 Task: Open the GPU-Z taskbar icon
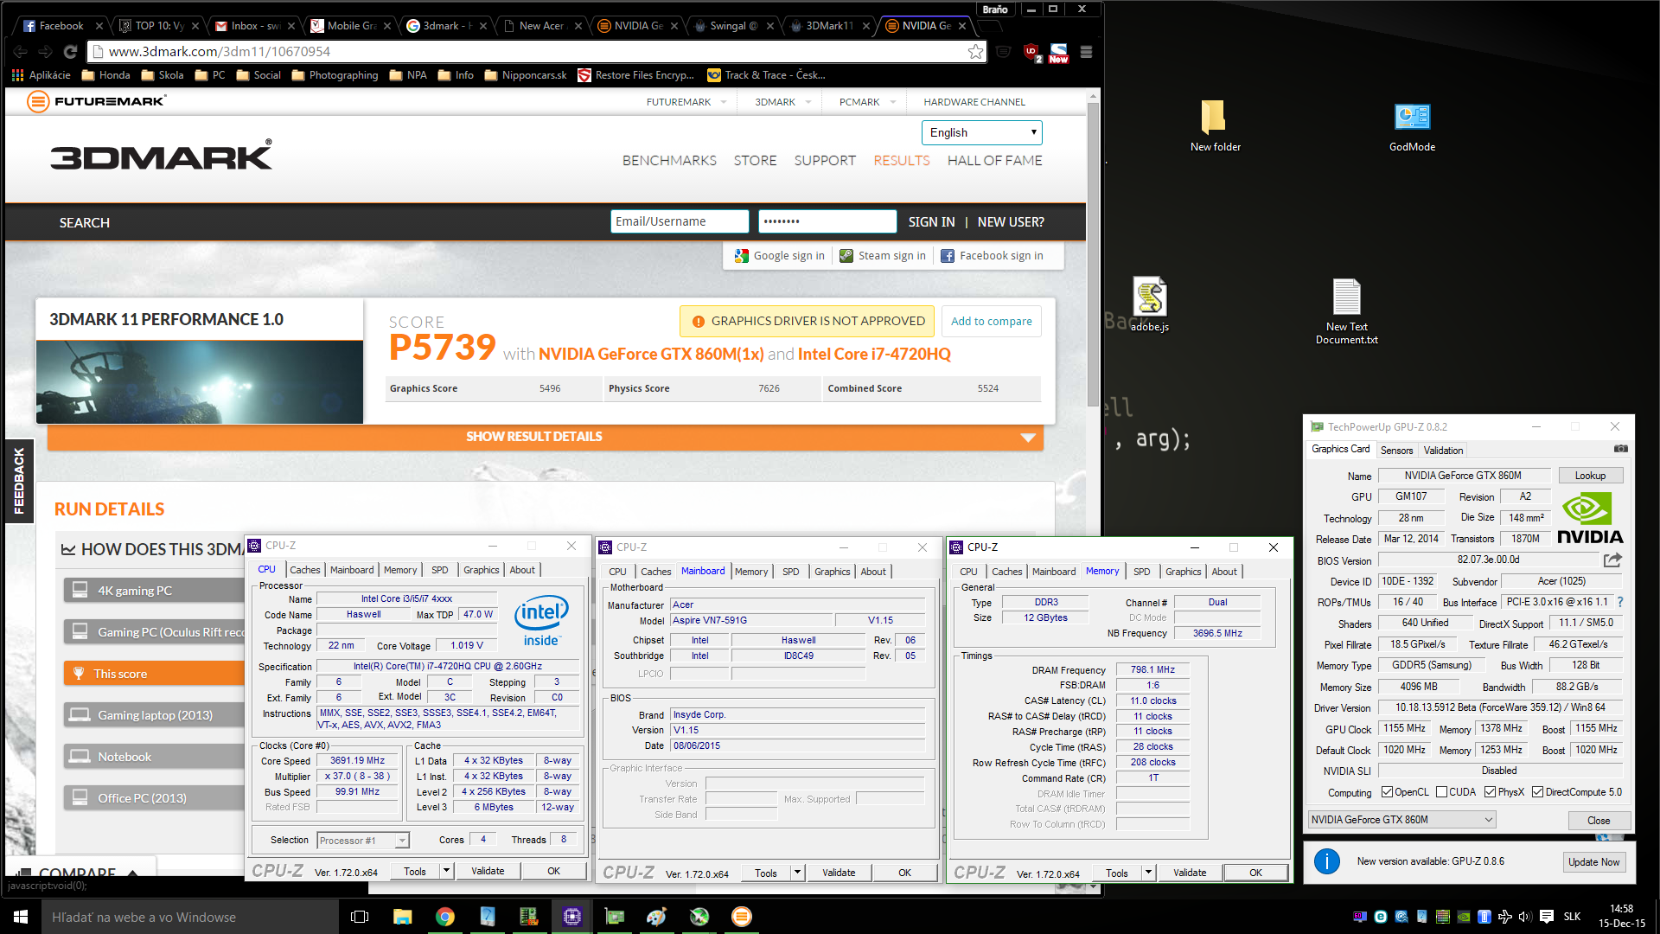coord(615,917)
